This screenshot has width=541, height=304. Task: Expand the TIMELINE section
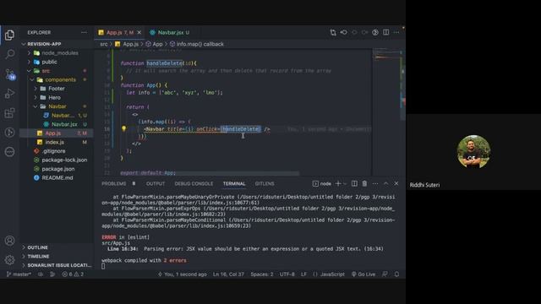coord(56,257)
